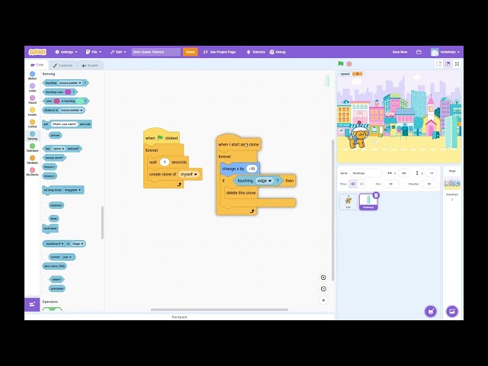Open mouse-pointer dropdown in touching block
This screenshot has width=488, height=366.
[70, 83]
